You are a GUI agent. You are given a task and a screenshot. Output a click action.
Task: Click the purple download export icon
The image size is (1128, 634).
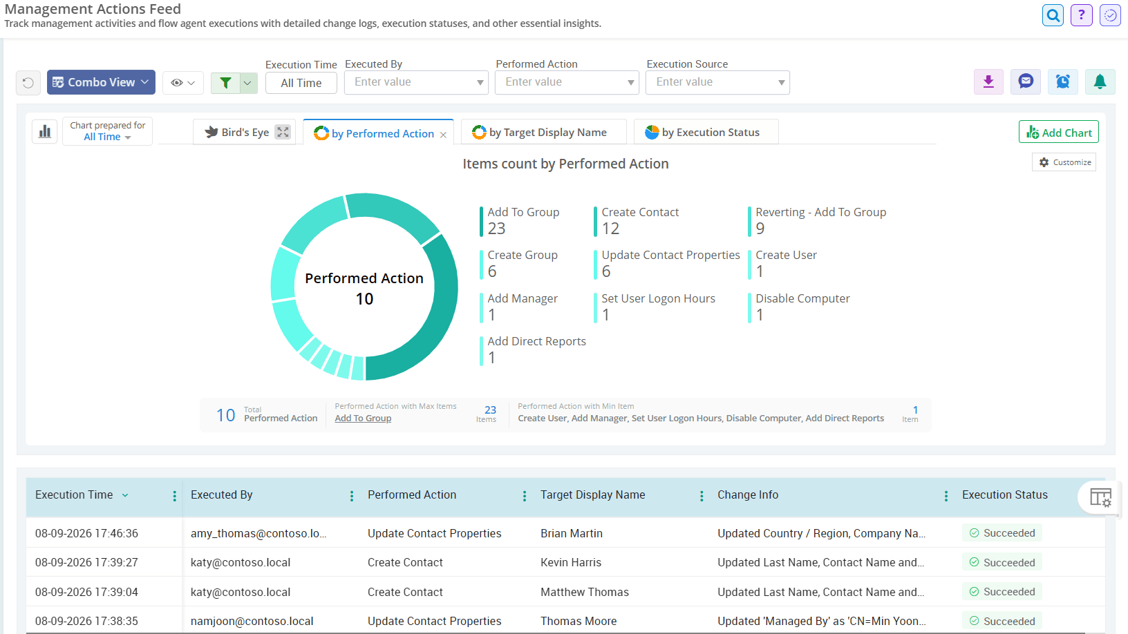(988, 81)
